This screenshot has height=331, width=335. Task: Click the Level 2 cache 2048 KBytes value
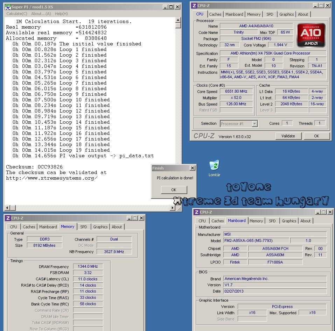[x=291, y=104]
